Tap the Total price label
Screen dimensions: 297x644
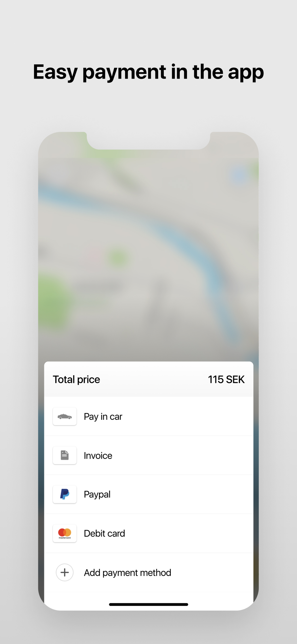point(76,379)
